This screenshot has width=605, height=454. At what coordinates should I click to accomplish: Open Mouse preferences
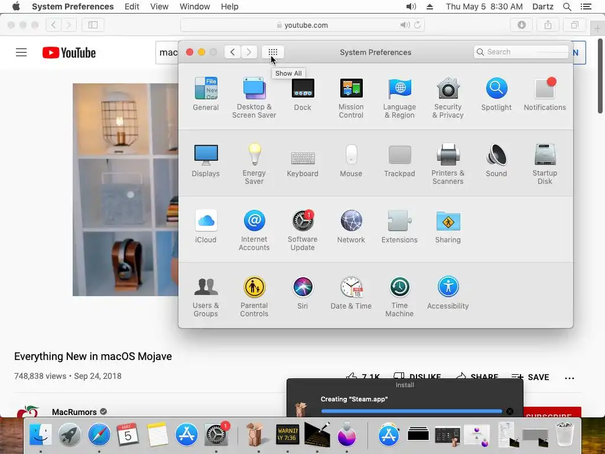click(x=351, y=160)
